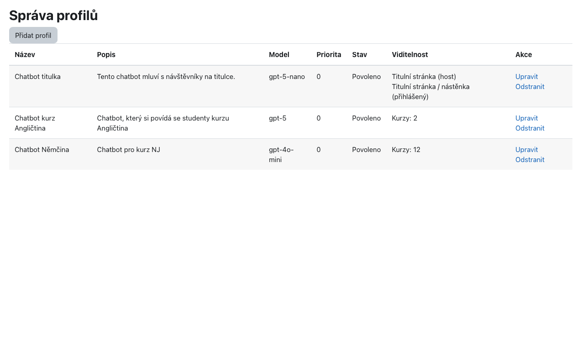Select the gpt-4o-mini model cell
This screenshot has width=582, height=341.
point(281,154)
